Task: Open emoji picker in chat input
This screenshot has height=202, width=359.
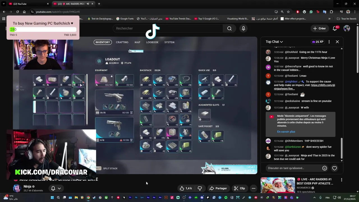Action: (325, 168)
